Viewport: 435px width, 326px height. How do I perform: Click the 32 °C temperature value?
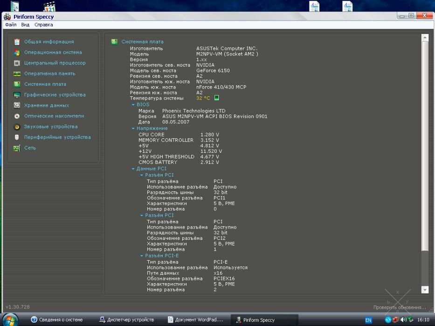(203, 98)
